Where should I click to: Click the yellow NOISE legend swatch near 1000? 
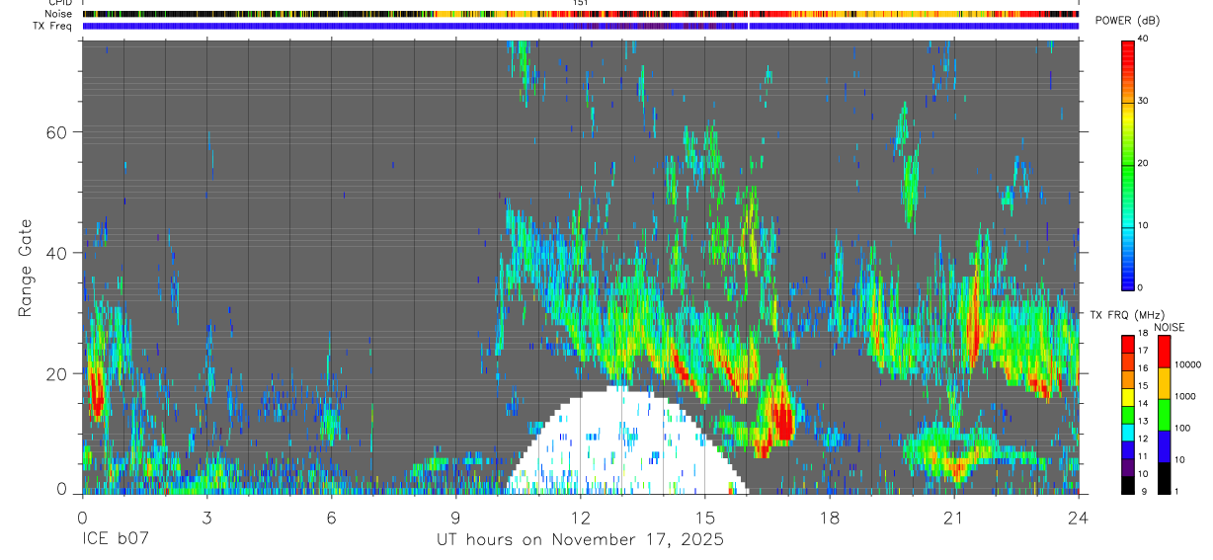click(x=1163, y=383)
